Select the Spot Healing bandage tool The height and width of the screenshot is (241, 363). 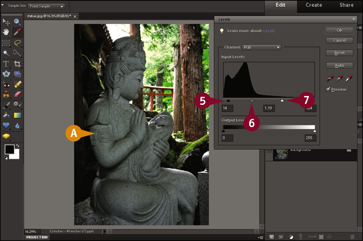pyautogui.click(x=18, y=84)
